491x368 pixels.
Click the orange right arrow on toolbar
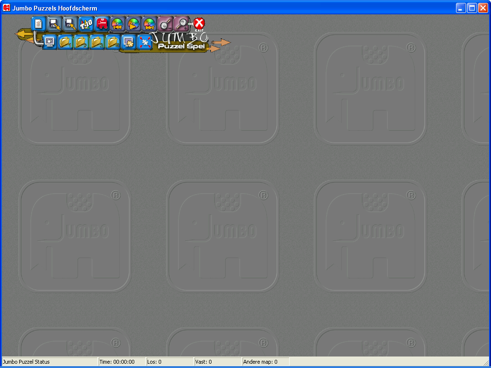(221, 43)
